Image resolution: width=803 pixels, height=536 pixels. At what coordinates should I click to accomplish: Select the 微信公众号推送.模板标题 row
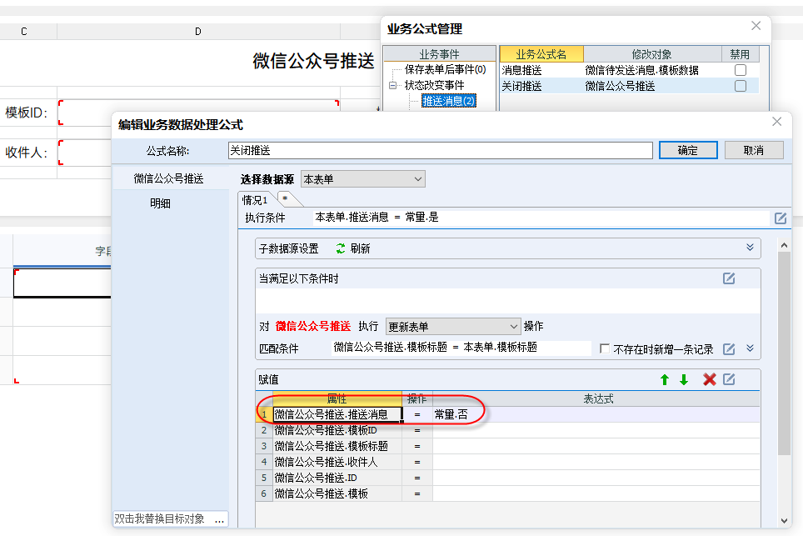coord(507,446)
